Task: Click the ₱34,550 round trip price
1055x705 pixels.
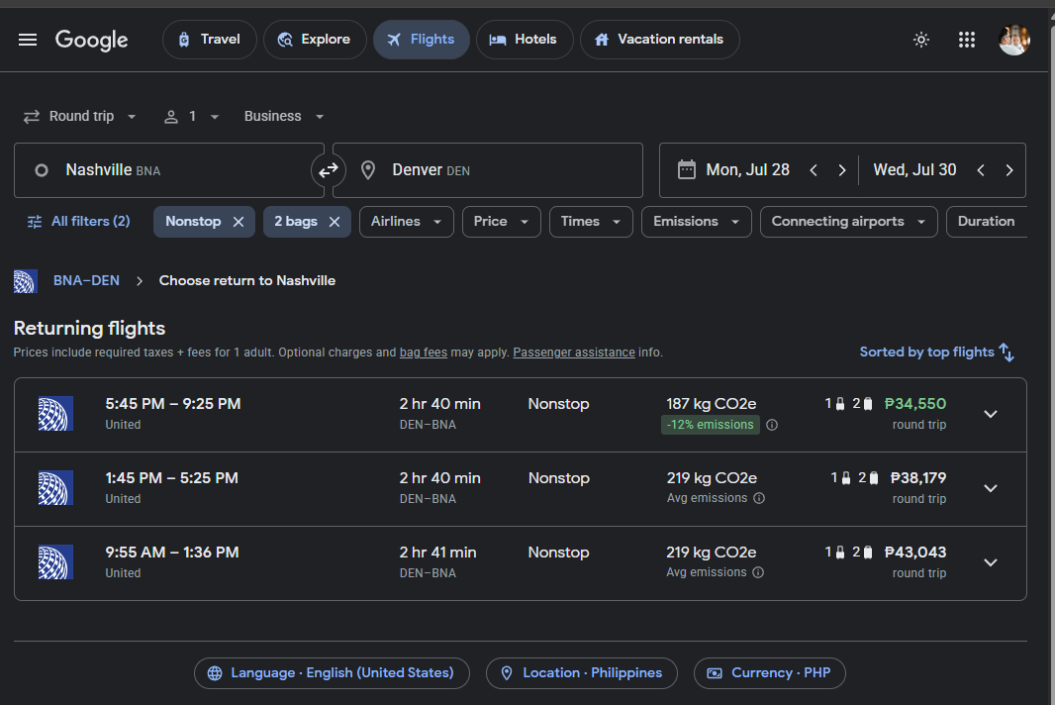Action: [x=915, y=404]
